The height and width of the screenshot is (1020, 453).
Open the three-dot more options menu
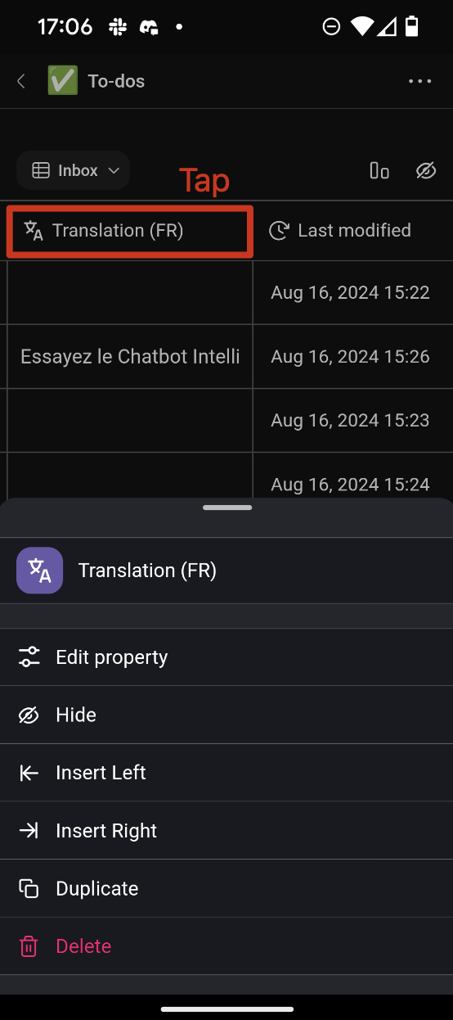point(419,81)
